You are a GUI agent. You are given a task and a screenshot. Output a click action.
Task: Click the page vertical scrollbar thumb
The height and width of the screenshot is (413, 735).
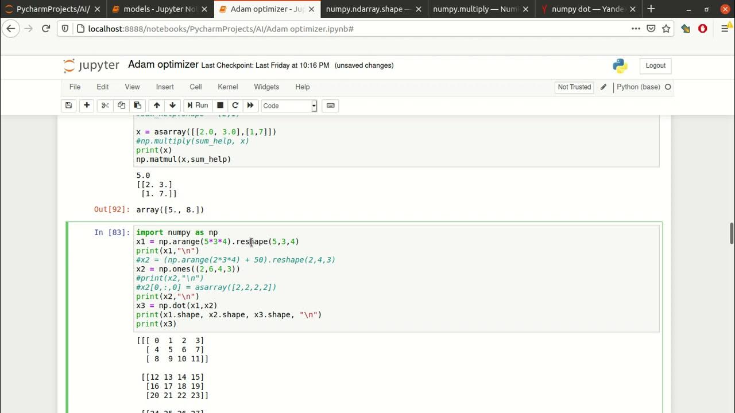[x=732, y=233]
